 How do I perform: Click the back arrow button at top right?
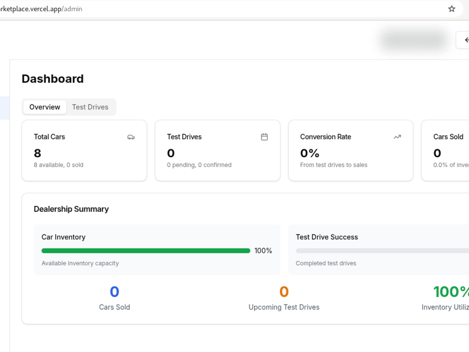click(463, 40)
